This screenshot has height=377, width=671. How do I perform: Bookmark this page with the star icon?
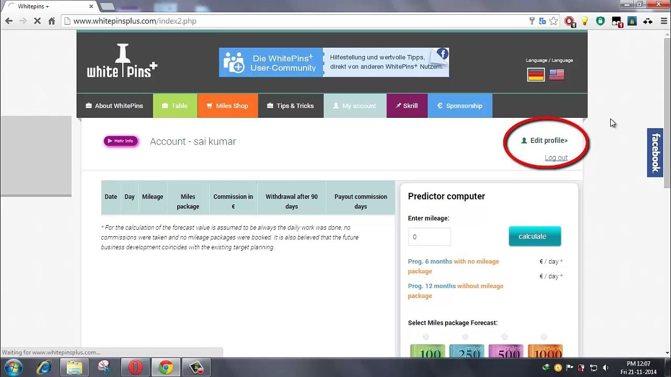tap(554, 21)
